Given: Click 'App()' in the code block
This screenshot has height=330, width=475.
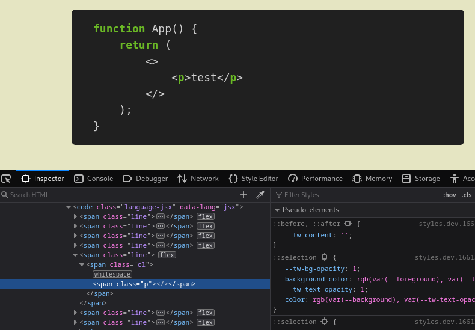Looking at the screenshot, I should tap(168, 29).
